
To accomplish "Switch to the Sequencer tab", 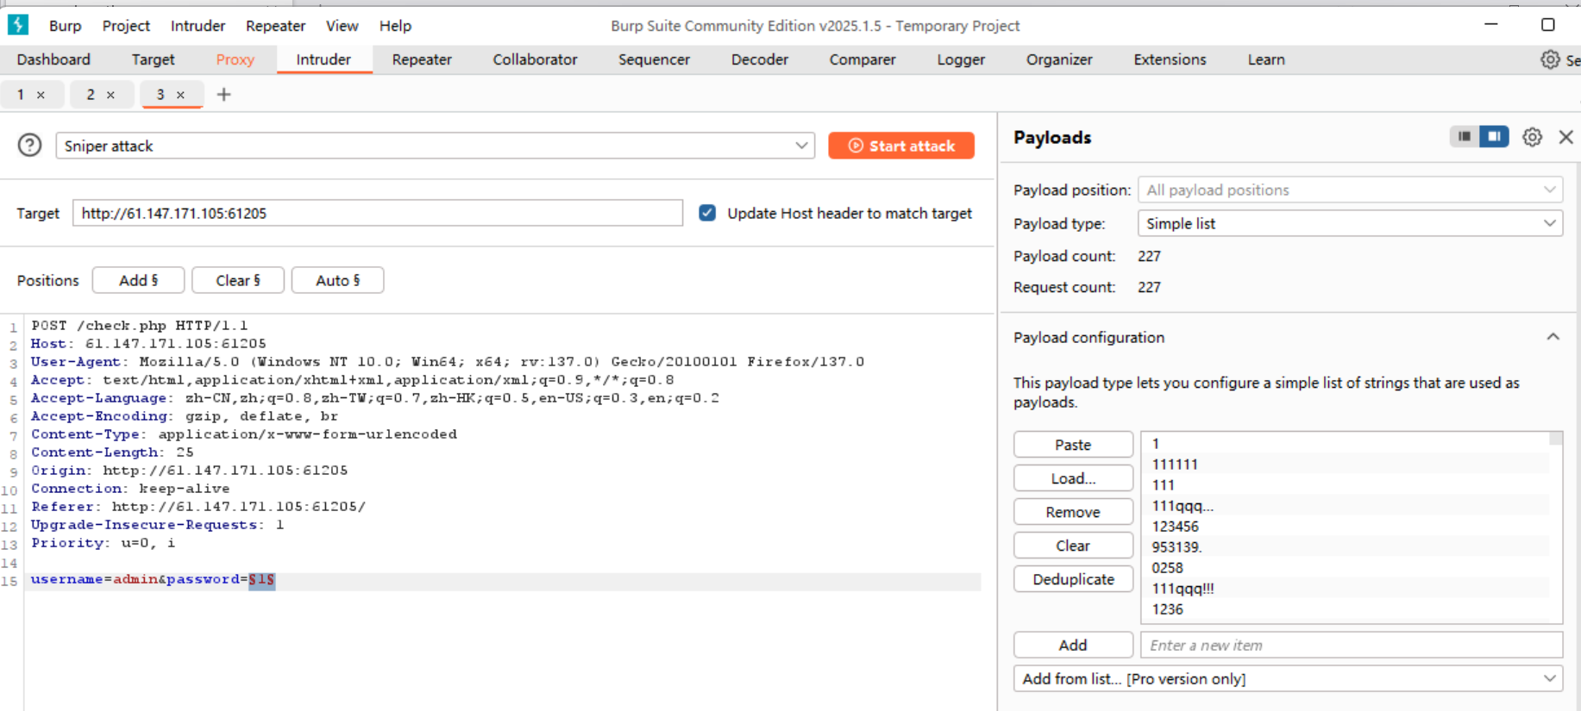I will coord(654,59).
